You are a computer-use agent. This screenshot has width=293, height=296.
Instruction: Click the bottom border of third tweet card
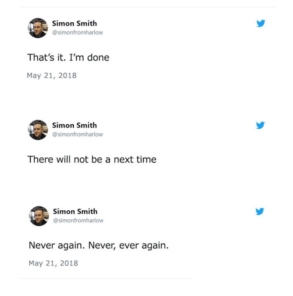point(106,278)
